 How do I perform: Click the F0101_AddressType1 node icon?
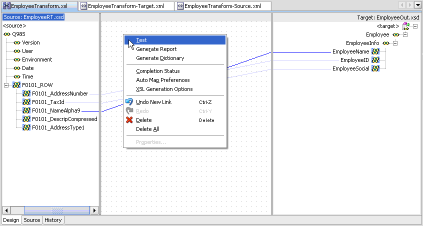[26, 127]
